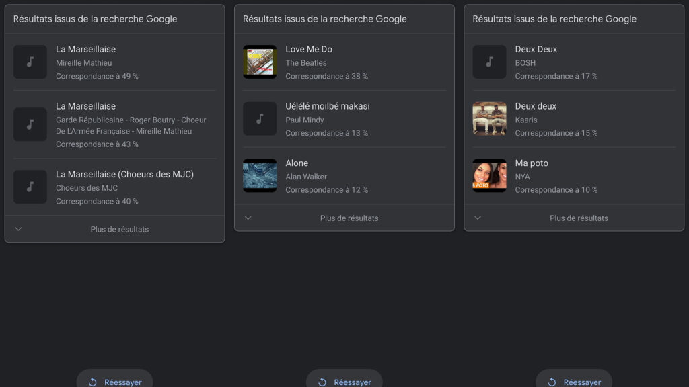The height and width of the screenshot is (387, 689).
Task: Click music note icon beside Uélélé moilbé makasi
Action: (x=260, y=119)
